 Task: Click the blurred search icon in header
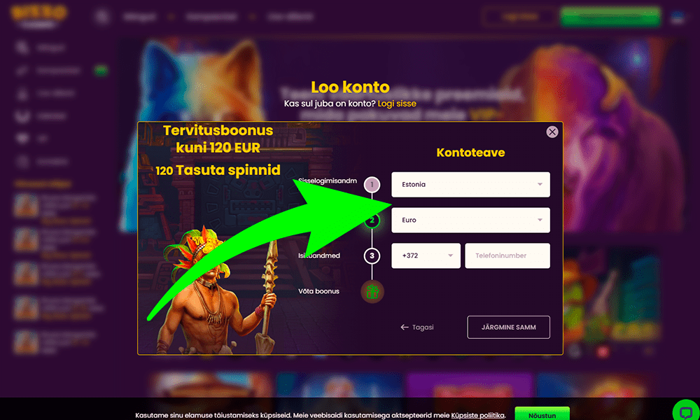(101, 17)
